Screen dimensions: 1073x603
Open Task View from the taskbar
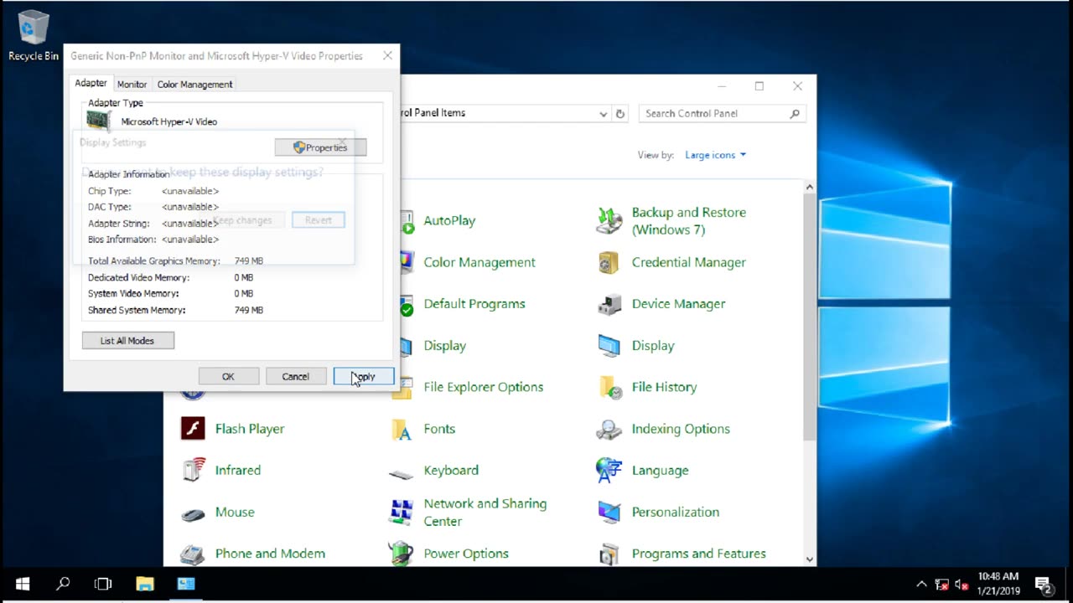[x=103, y=584]
